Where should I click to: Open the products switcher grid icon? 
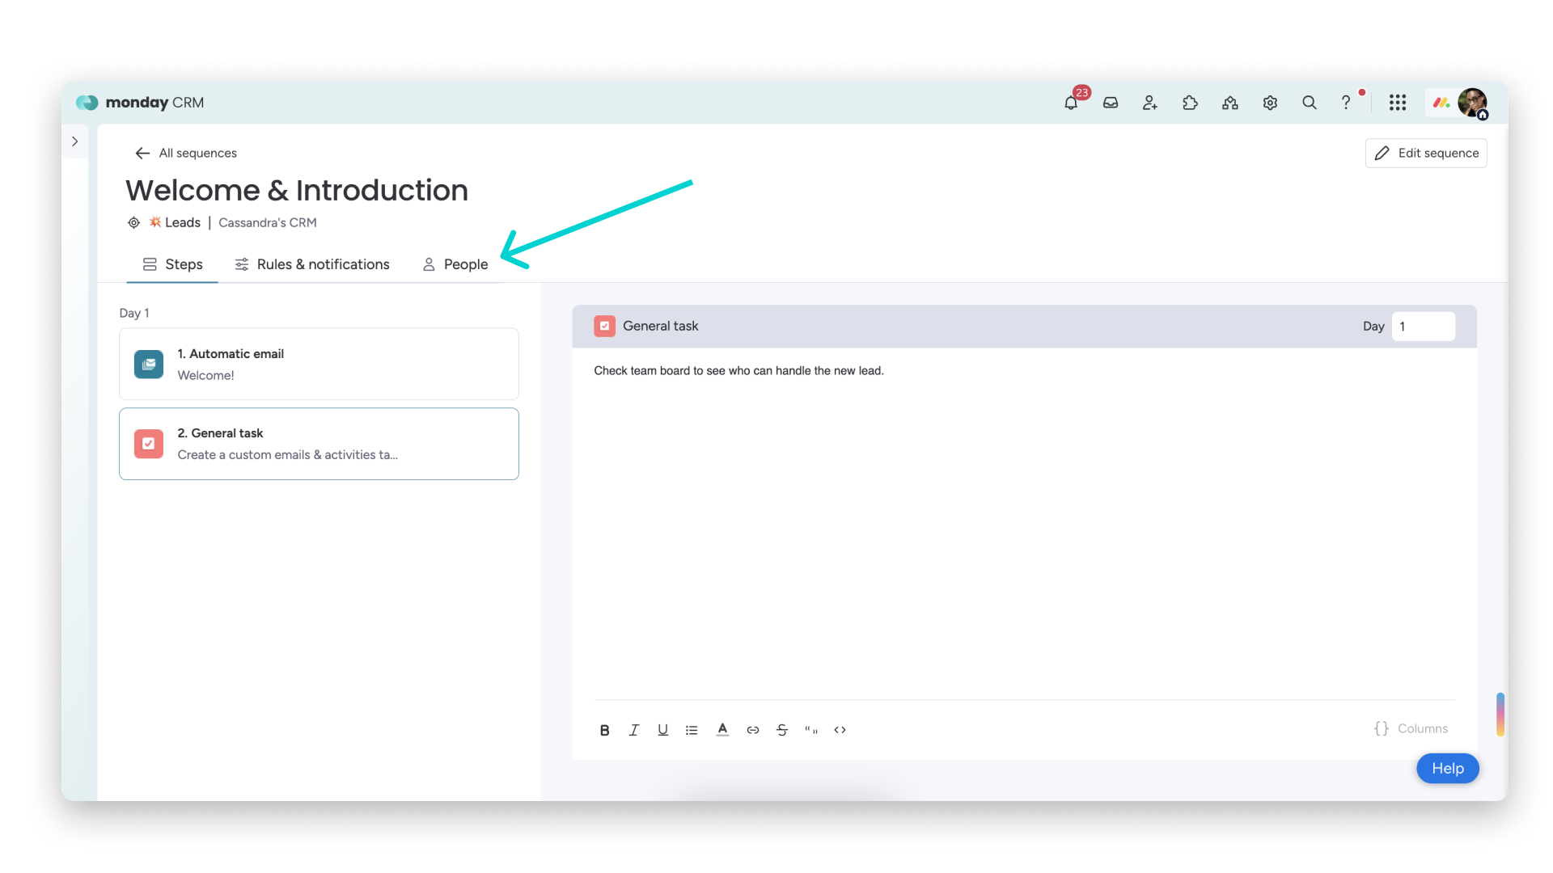1398,103
